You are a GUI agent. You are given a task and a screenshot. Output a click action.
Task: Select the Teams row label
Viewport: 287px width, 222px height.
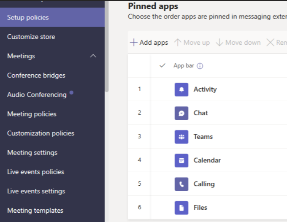tap(203, 137)
